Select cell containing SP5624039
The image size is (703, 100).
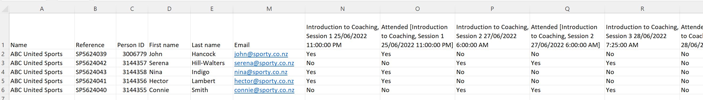click(95, 54)
